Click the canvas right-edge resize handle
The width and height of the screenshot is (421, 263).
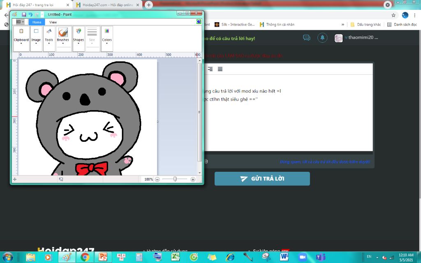157,122
